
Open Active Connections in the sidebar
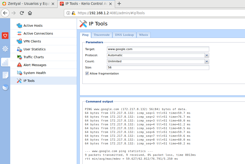[x=43, y=33]
